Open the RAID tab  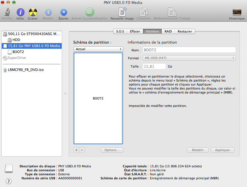point(168,31)
